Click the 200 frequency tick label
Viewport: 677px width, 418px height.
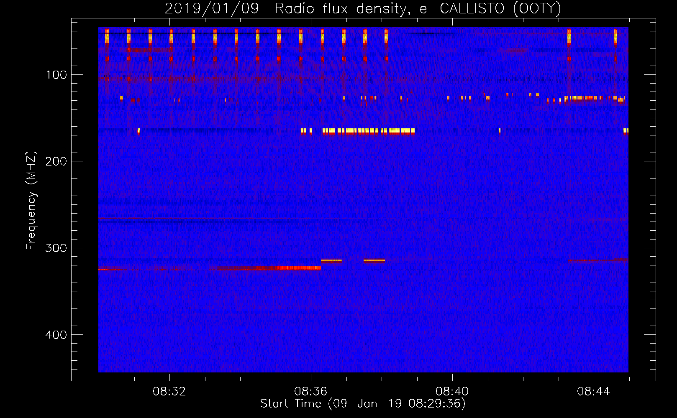coord(56,161)
